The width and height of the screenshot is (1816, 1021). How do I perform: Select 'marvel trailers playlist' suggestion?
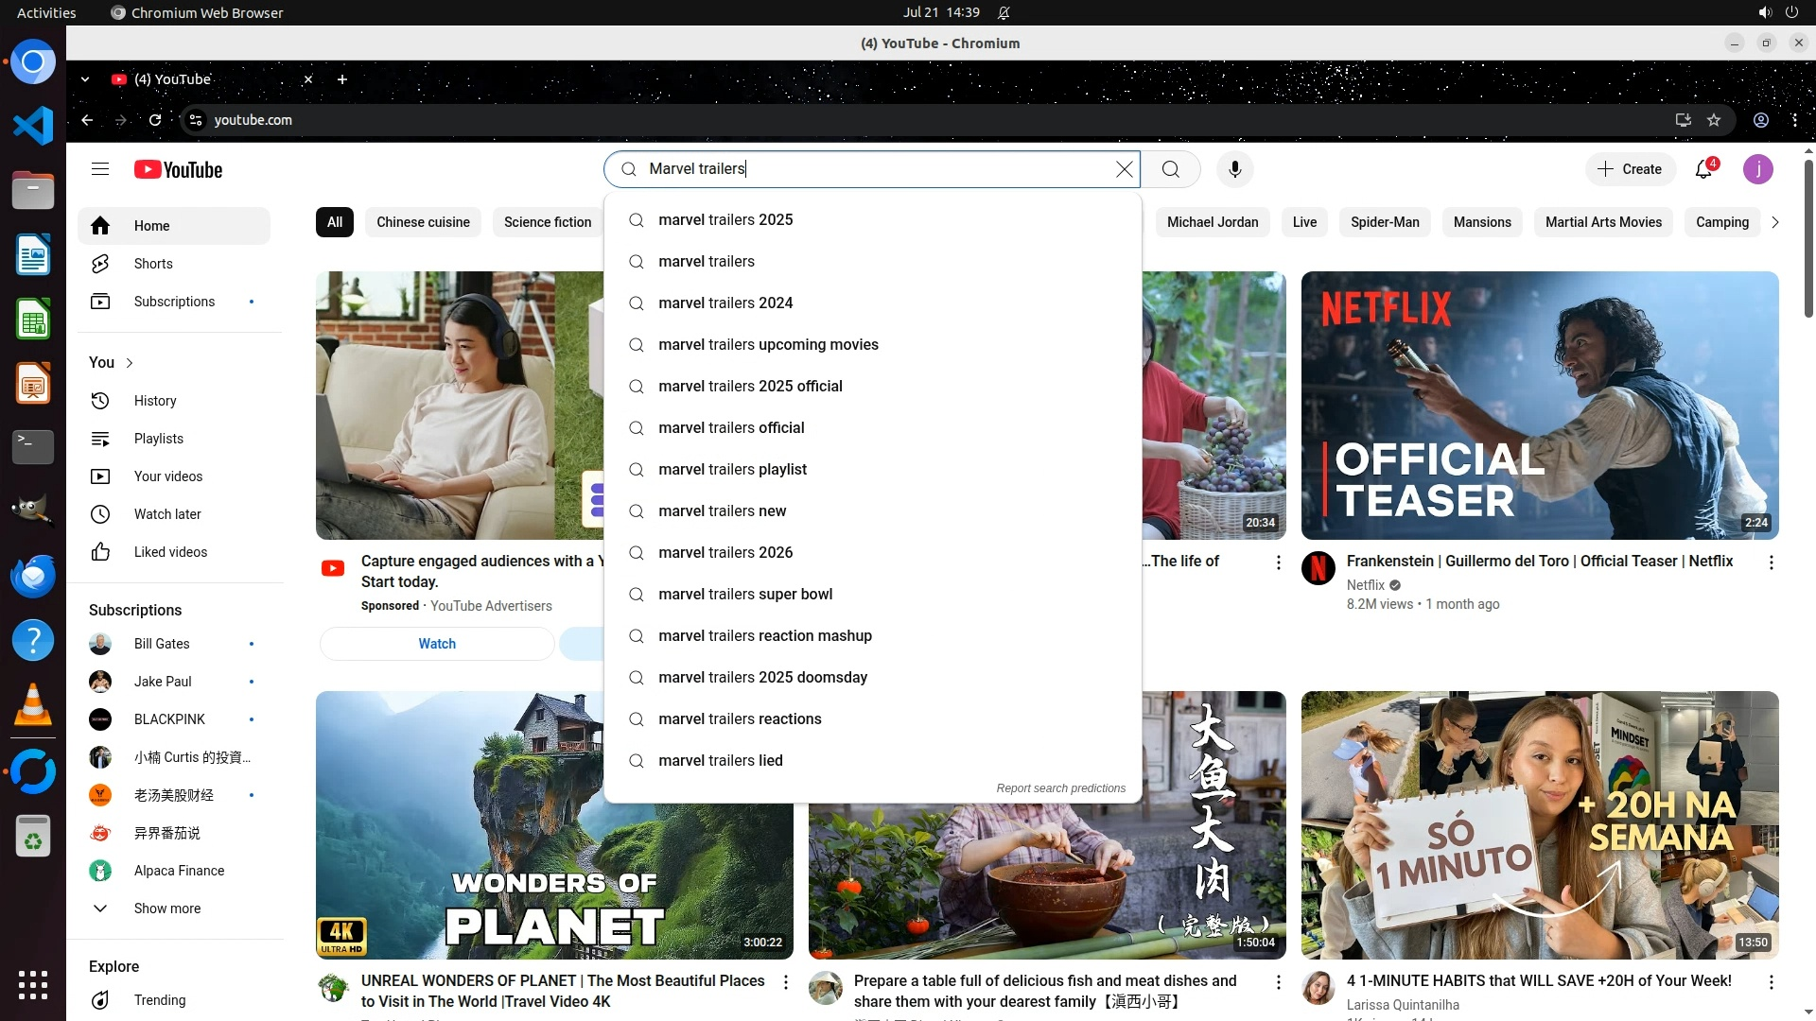(732, 469)
